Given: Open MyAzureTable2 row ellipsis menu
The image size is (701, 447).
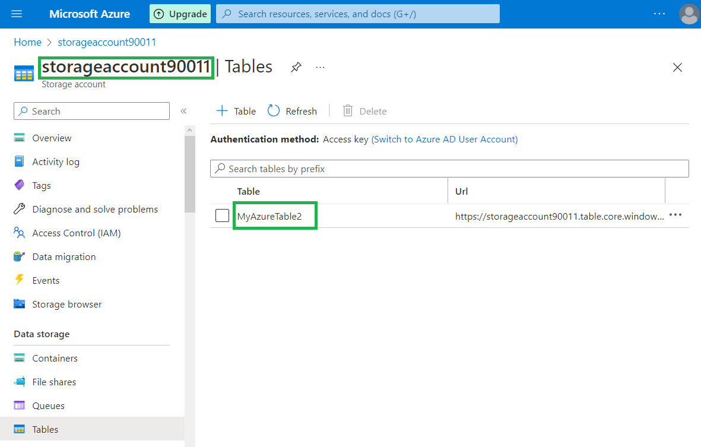Looking at the screenshot, I should [x=675, y=215].
